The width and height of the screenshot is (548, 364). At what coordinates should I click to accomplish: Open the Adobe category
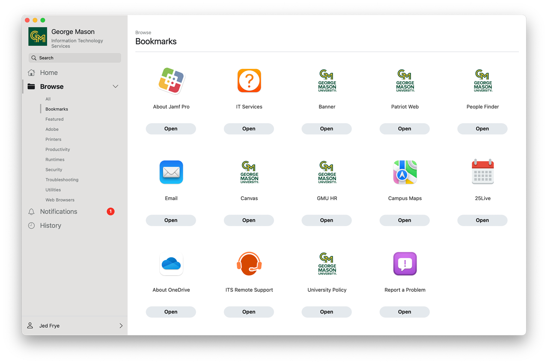pos(52,129)
